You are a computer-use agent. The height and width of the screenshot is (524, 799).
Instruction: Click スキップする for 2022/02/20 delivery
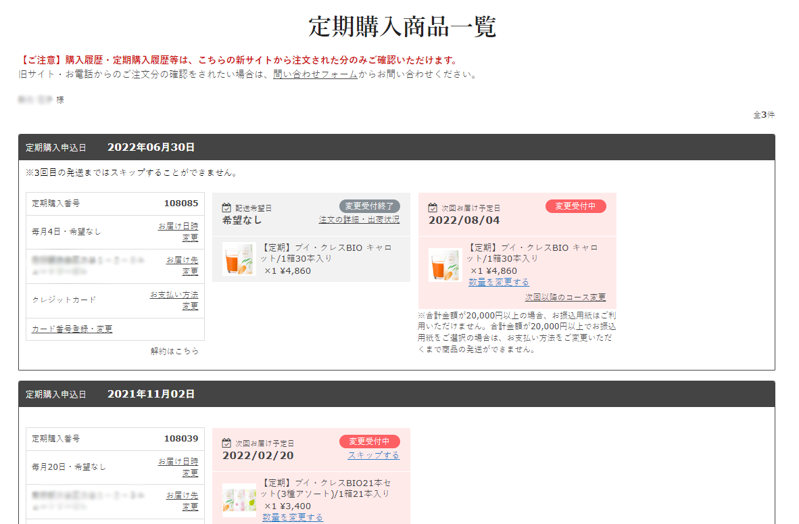click(x=373, y=456)
